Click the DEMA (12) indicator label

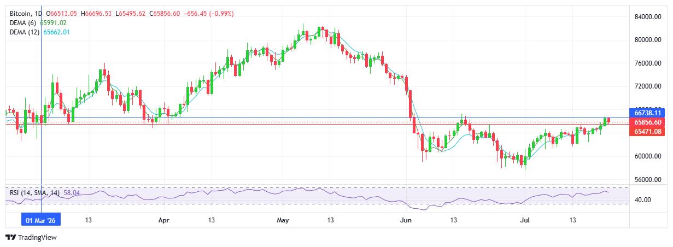pos(24,32)
